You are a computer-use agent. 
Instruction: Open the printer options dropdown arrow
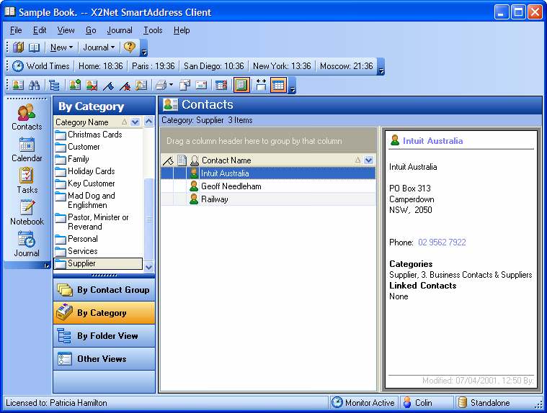[171, 85]
